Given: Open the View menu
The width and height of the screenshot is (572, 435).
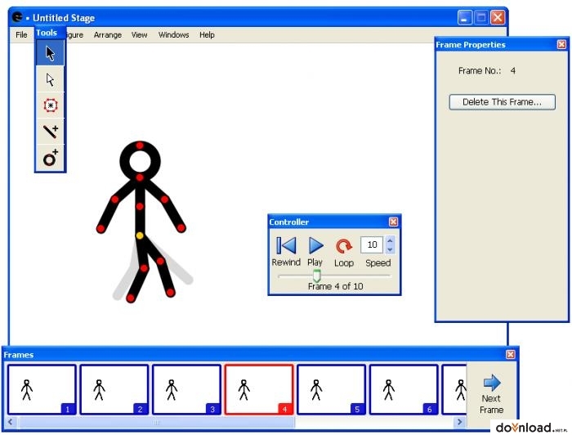Looking at the screenshot, I should [140, 34].
